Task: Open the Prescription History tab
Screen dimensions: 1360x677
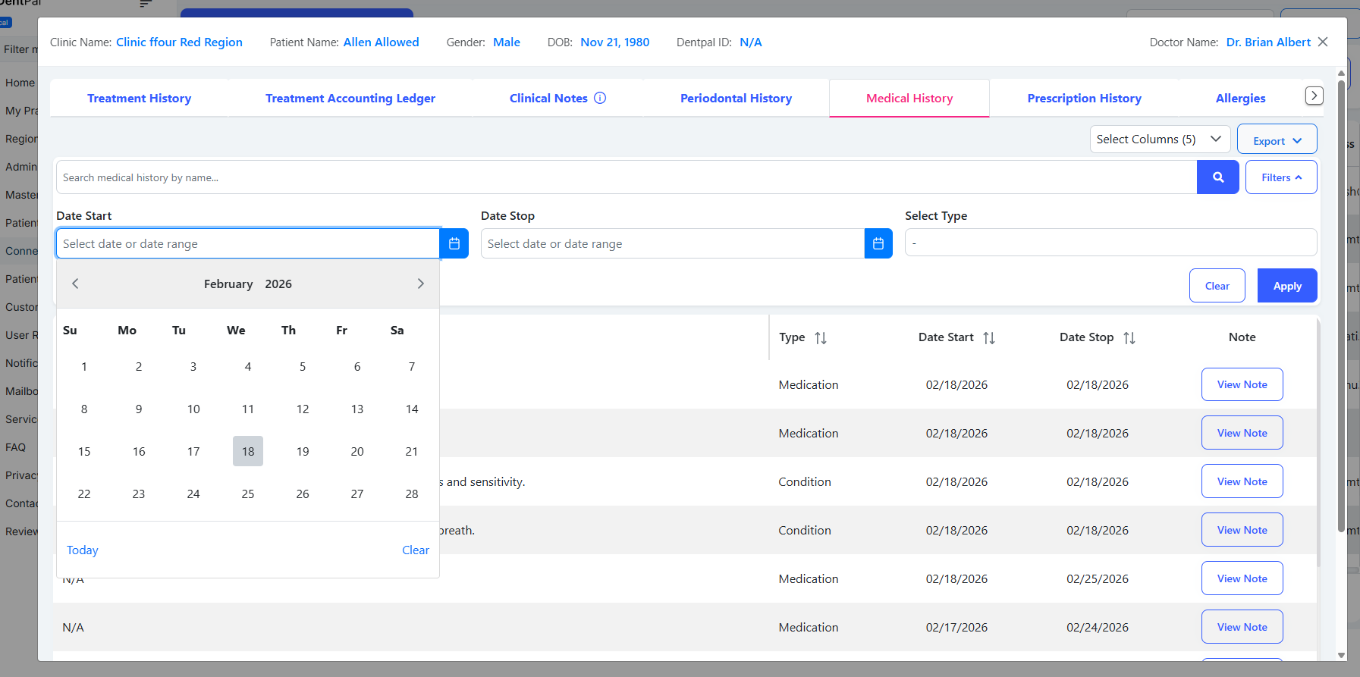Action: (1083, 99)
